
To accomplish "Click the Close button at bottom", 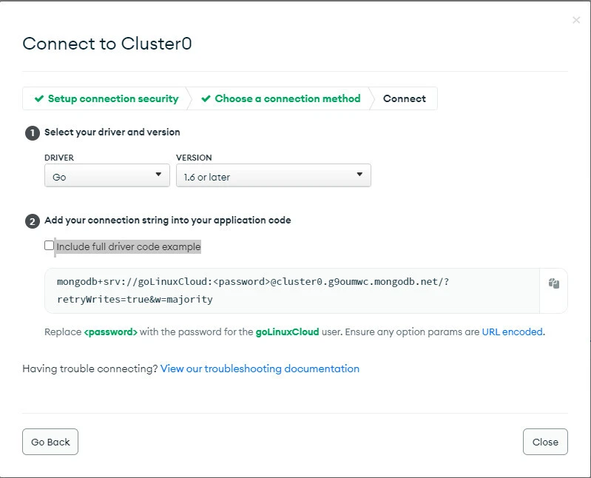I will (545, 442).
